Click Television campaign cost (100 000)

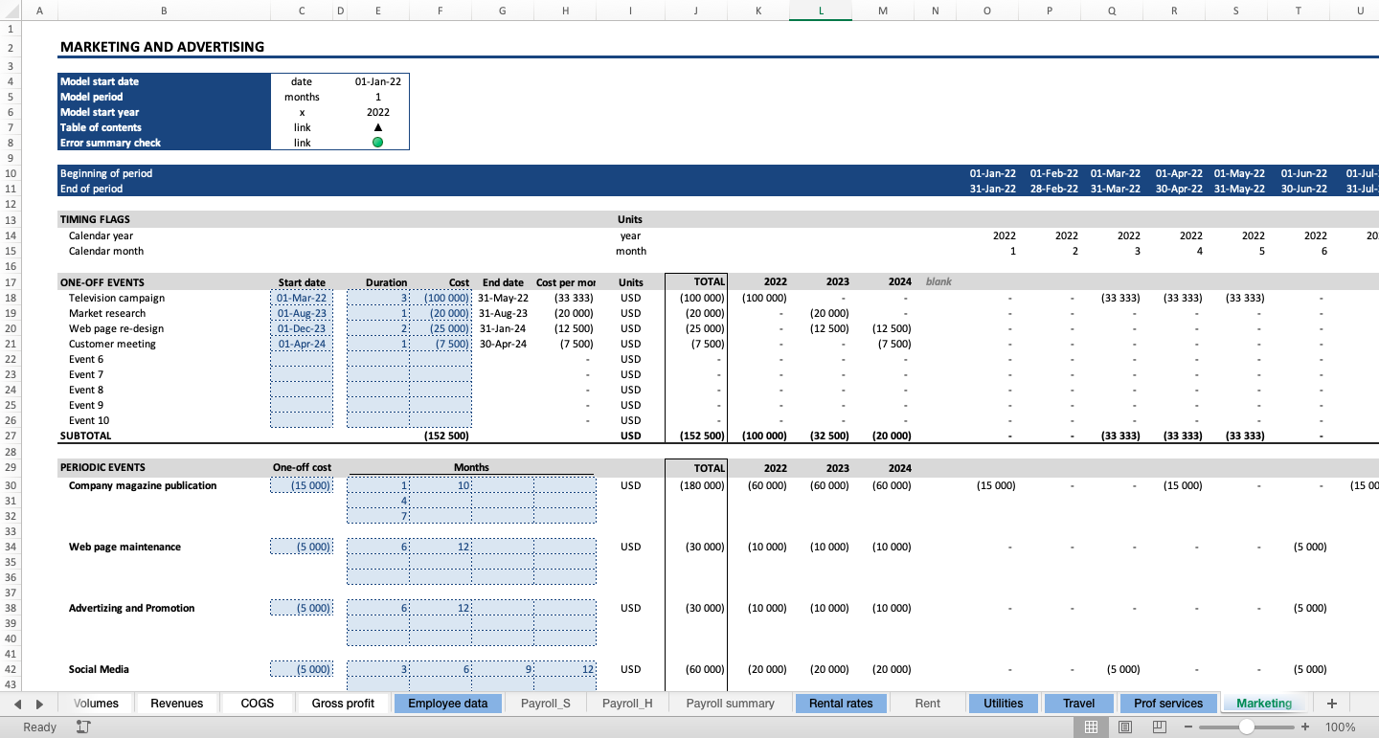(440, 298)
